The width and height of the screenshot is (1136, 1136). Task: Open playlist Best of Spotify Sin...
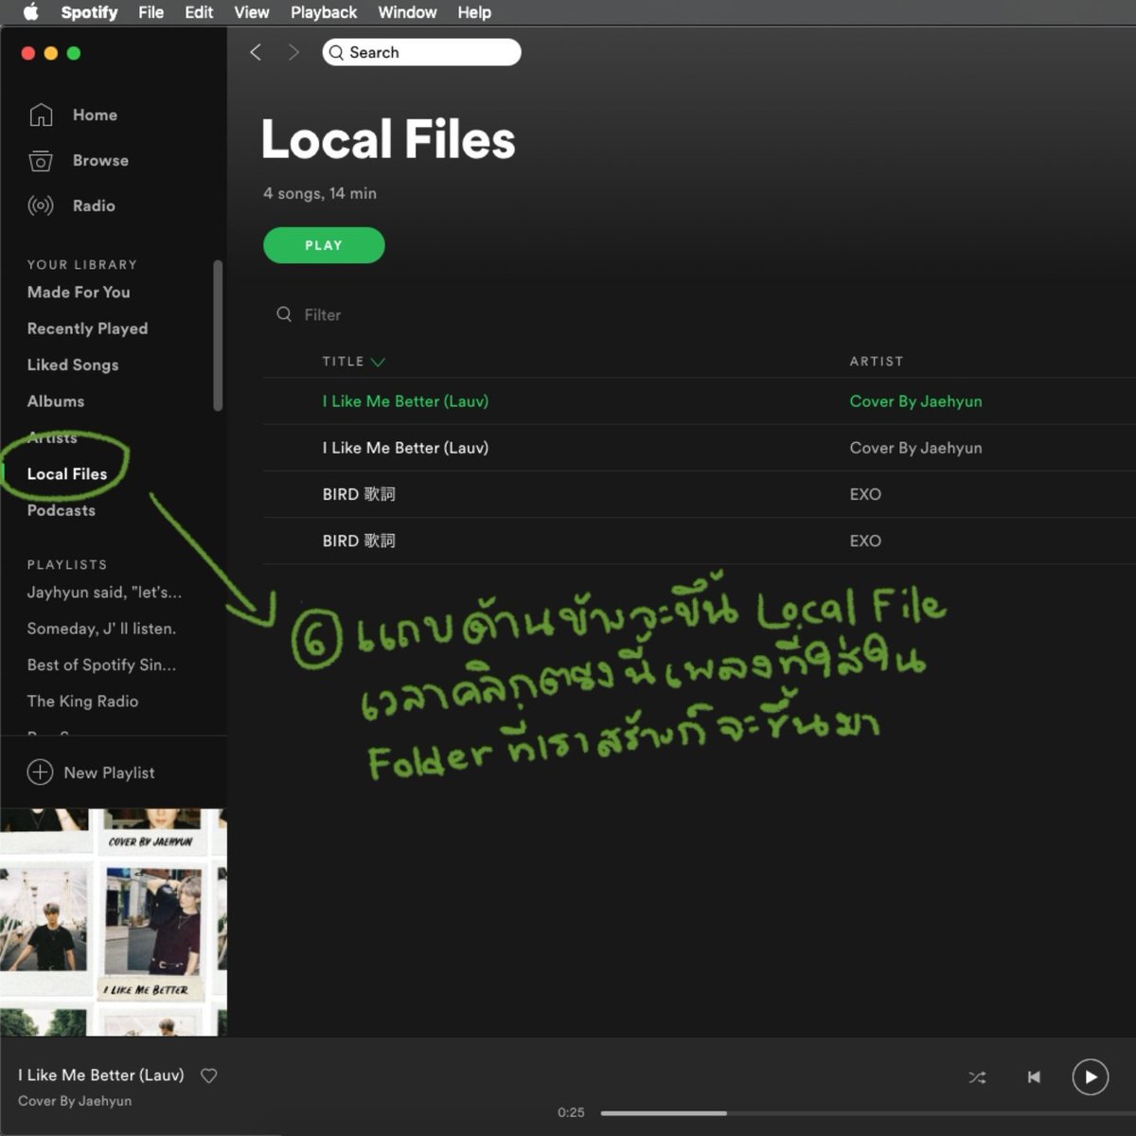click(x=101, y=665)
